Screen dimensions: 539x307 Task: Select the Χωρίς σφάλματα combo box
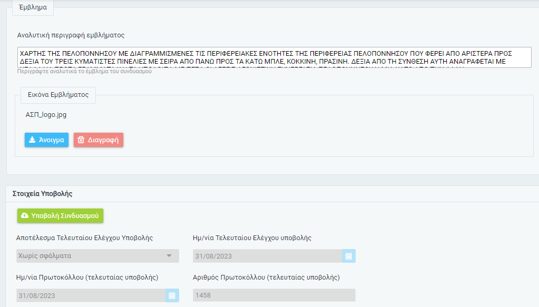coord(92,256)
